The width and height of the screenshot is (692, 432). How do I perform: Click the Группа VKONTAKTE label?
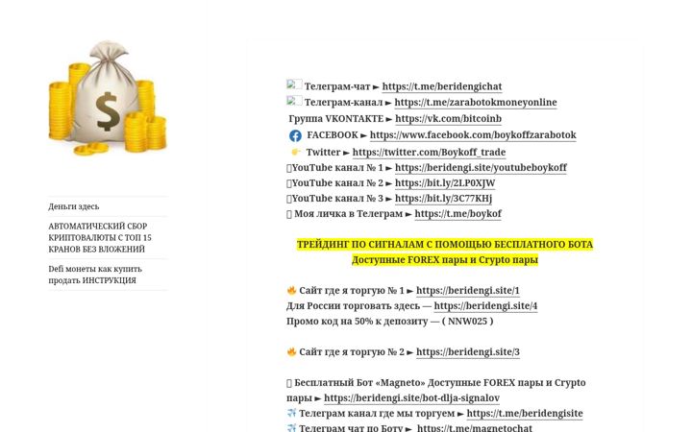coord(336,119)
